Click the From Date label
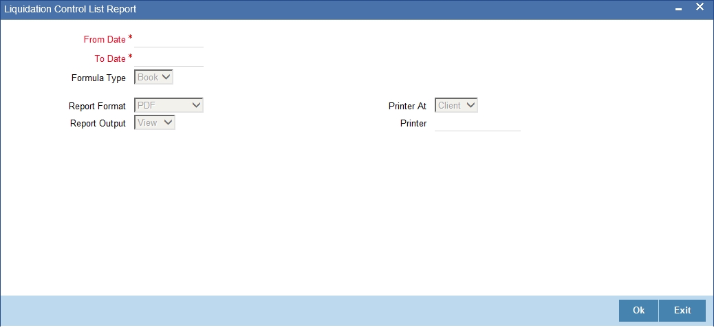714x332 pixels. [x=105, y=40]
